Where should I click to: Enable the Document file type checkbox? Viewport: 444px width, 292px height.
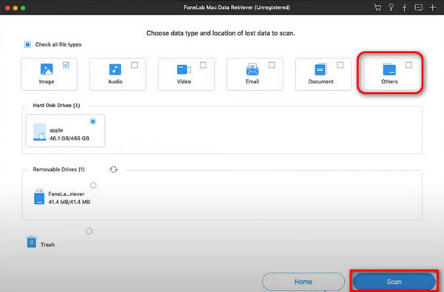tap(340, 65)
